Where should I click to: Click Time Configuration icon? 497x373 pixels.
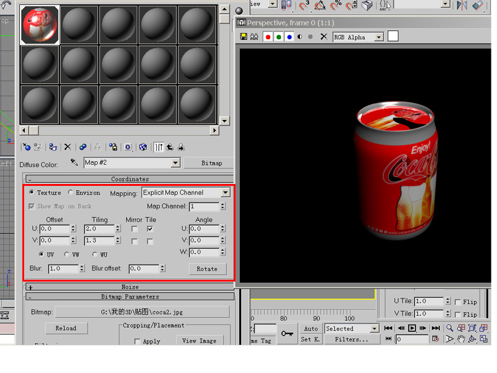tap(436, 339)
